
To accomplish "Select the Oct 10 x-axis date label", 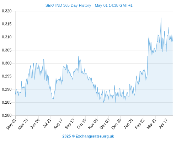I will click(x=81, y=124).
